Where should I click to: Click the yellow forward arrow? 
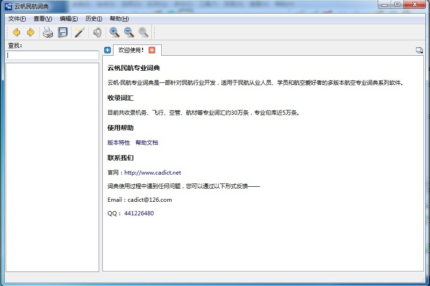click(x=31, y=32)
